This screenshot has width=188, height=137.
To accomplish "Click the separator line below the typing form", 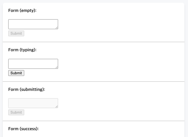I will point(94,82).
